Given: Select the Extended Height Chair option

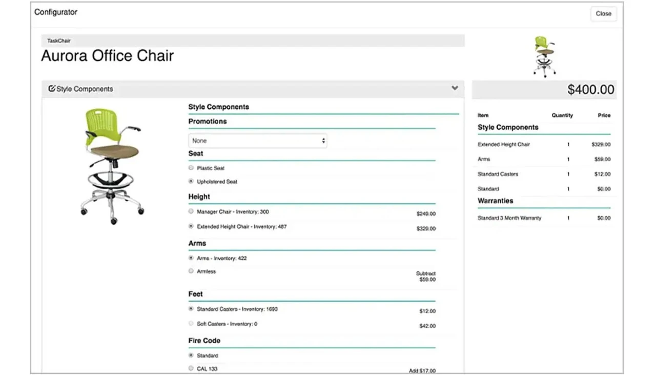Looking at the screenshot, I should (x=190, y=226).
